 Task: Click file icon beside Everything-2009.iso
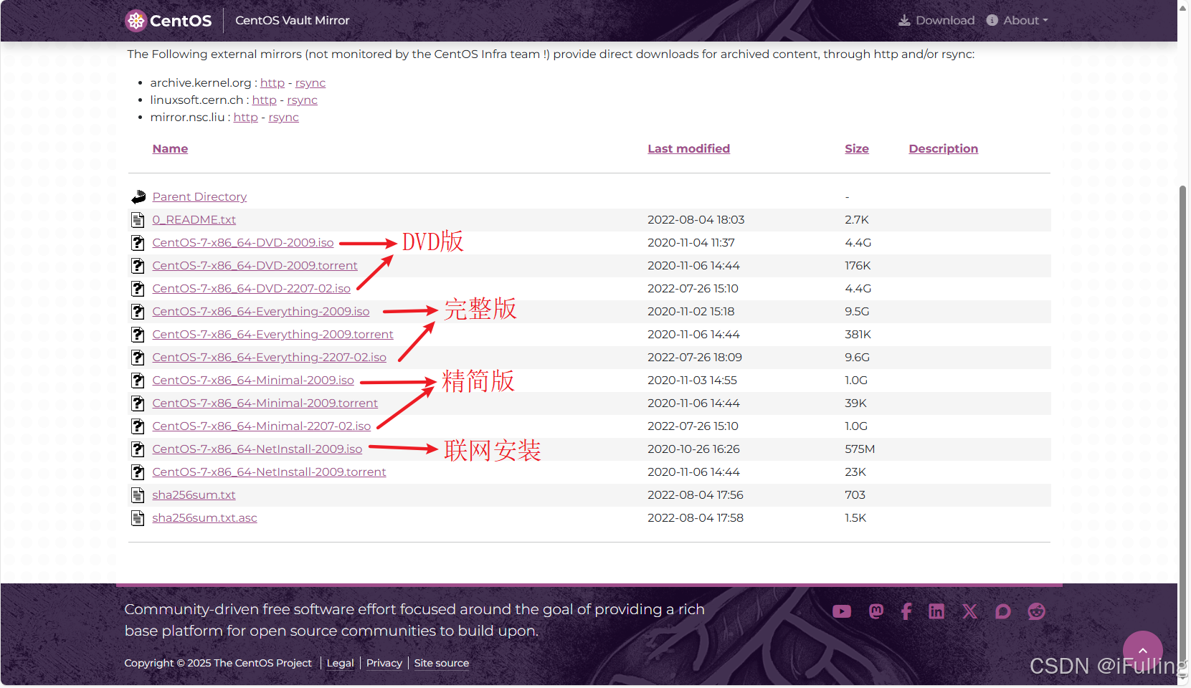(138, 312)
